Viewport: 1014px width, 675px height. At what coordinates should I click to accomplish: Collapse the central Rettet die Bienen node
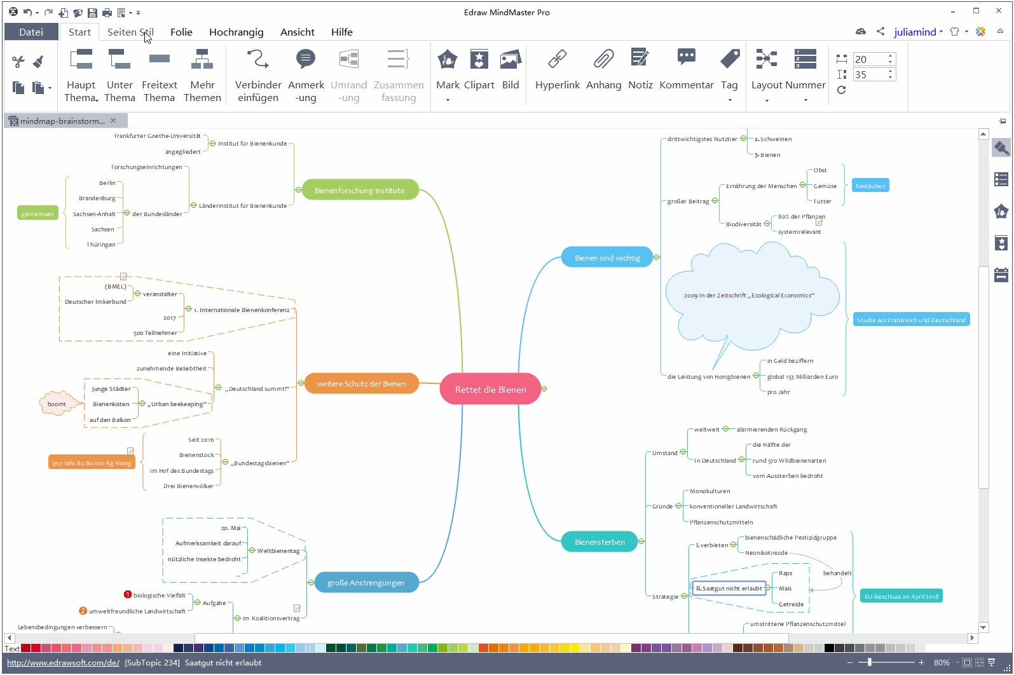click(544, 389)
